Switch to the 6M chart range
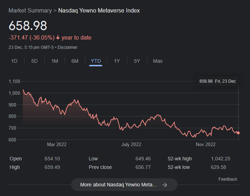This screenshot has width=250, height=196. 75,61
